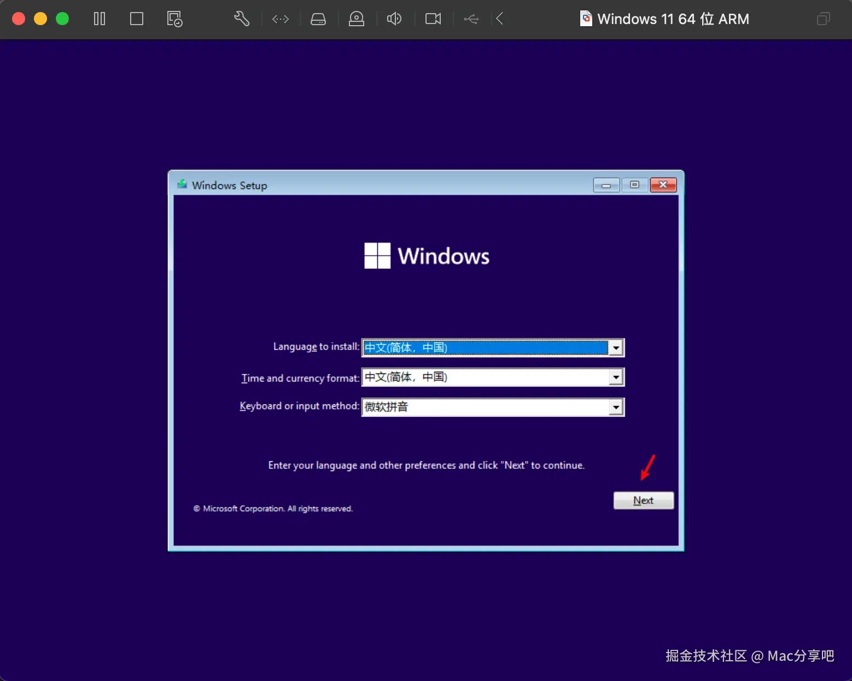Maximize the Windows Setup dialog
The width and height of the screenshot is (852, 681).
[x=634, y=185]
